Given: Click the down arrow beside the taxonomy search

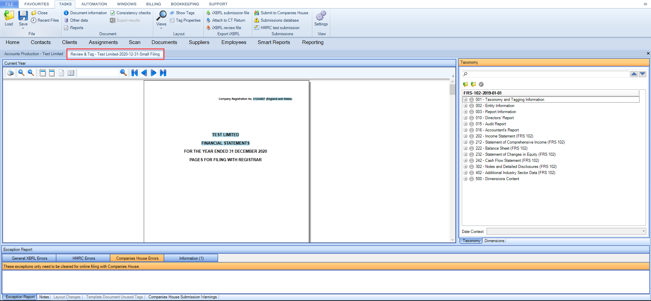Looking at the screenshot, I should point(643,74).
